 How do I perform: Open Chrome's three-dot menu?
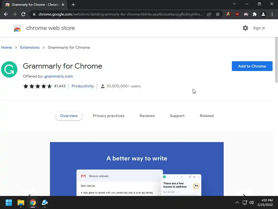click(x=272, y=14)
